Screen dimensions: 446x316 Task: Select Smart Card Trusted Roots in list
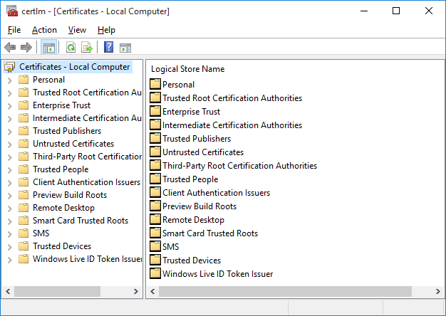click(x=209, y=233)
